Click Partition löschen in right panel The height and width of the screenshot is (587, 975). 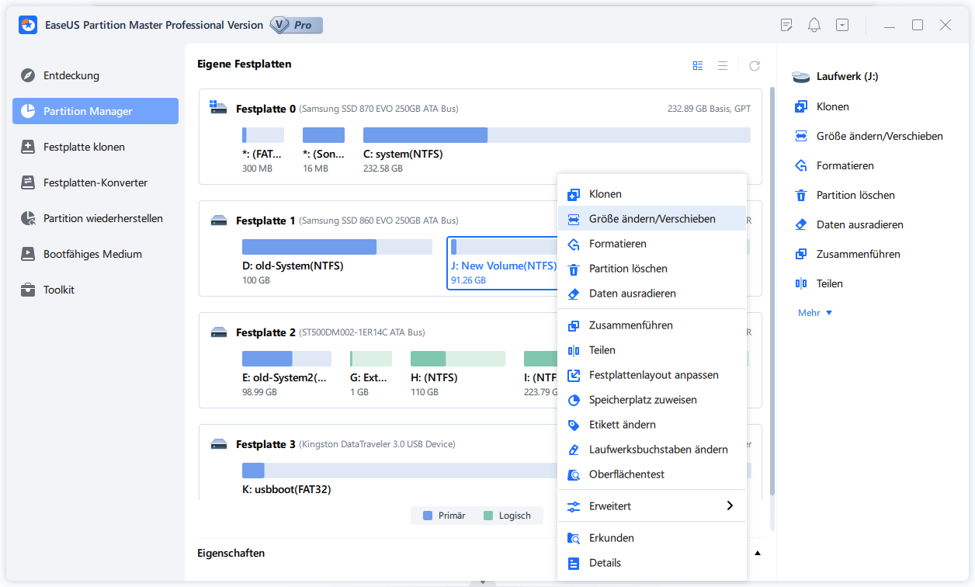click(x=845, y=195)
